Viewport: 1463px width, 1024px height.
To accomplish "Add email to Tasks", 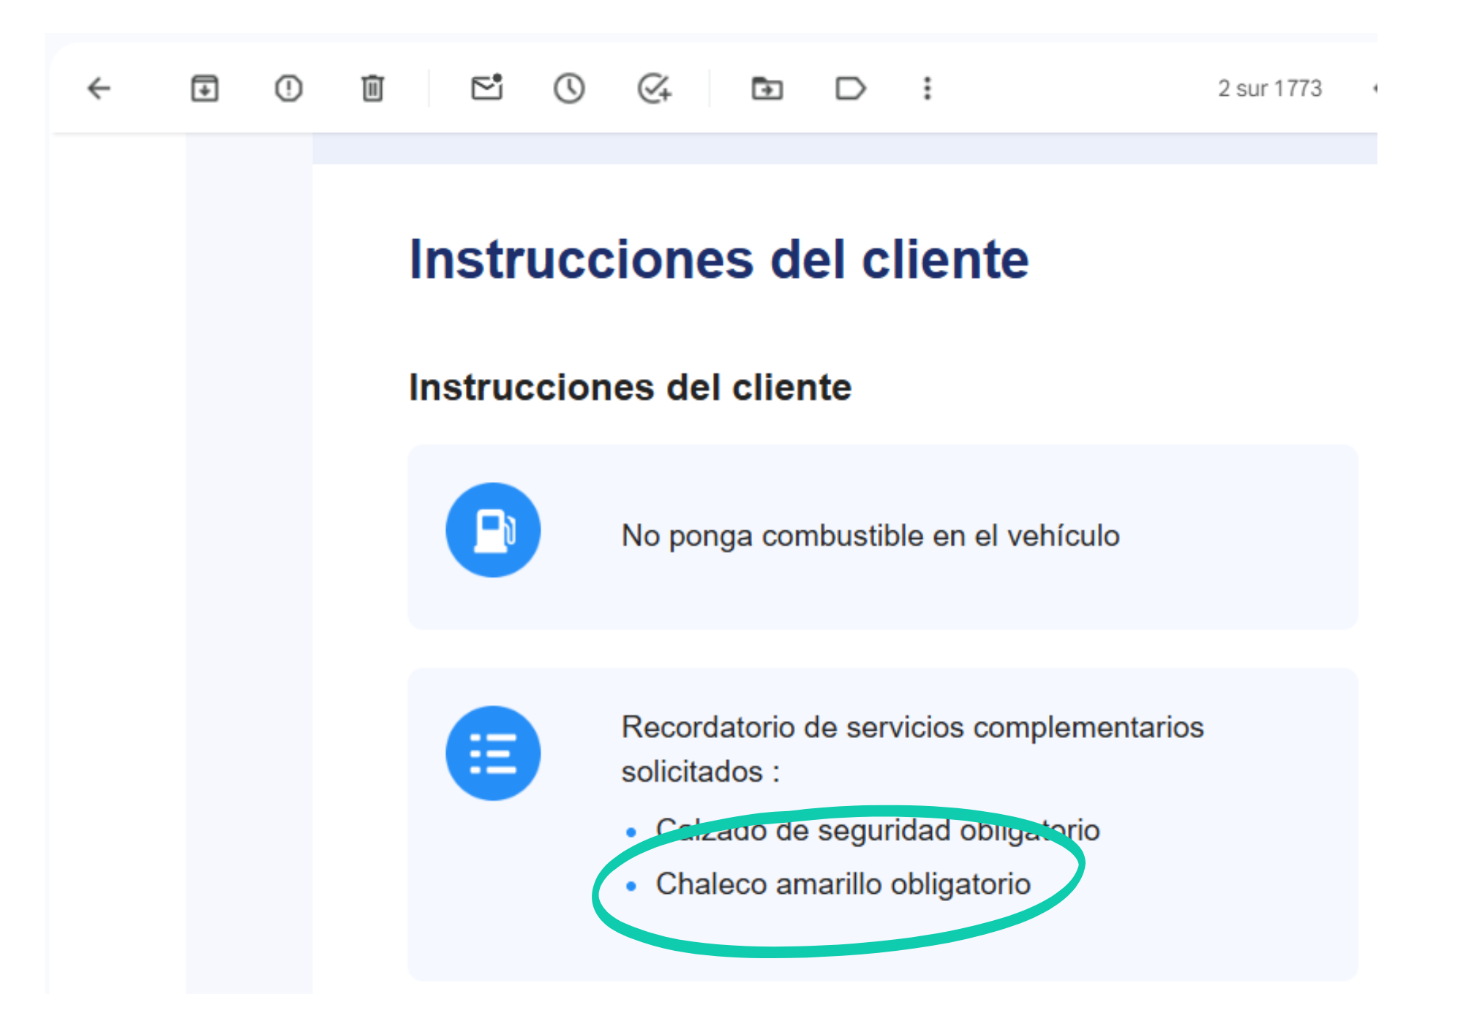I will [x=654, y=89].
